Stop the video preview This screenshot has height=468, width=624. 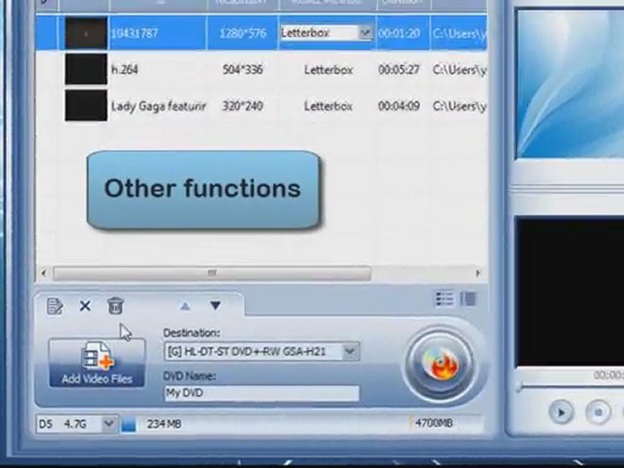(x=598, y=412)
